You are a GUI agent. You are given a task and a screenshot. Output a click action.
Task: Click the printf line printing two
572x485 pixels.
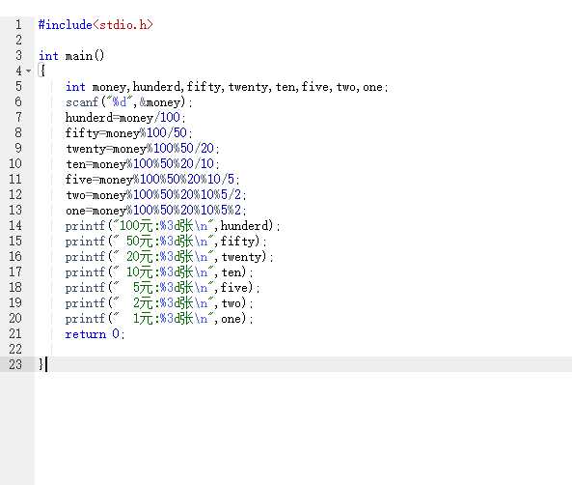click(x=159, y=303)
